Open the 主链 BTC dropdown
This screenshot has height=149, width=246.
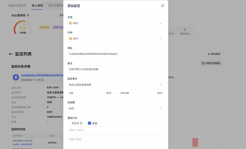coord(116,23)
